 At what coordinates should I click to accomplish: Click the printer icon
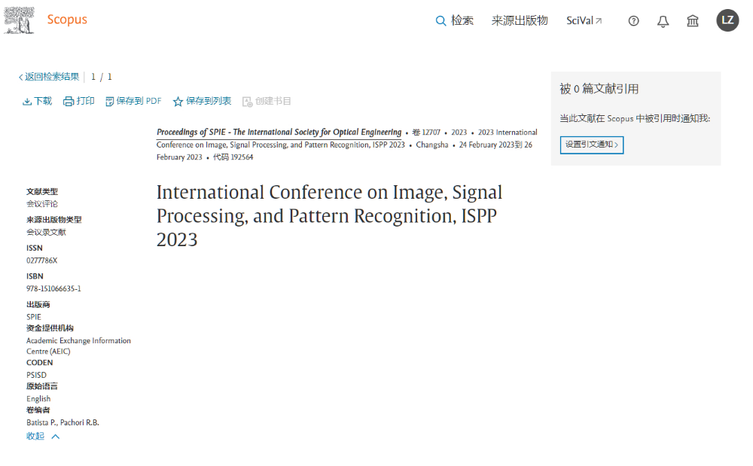coord(69,102)
